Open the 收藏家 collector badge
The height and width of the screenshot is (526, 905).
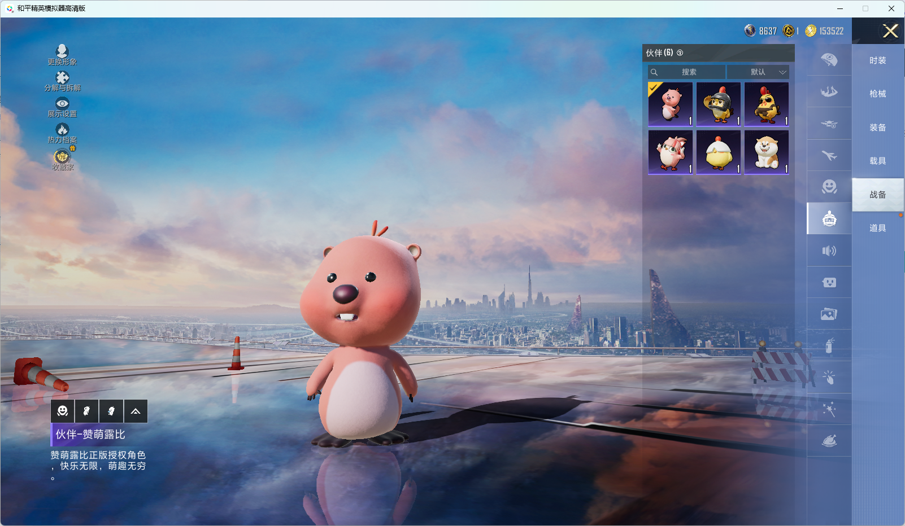(x=62, y=157)
